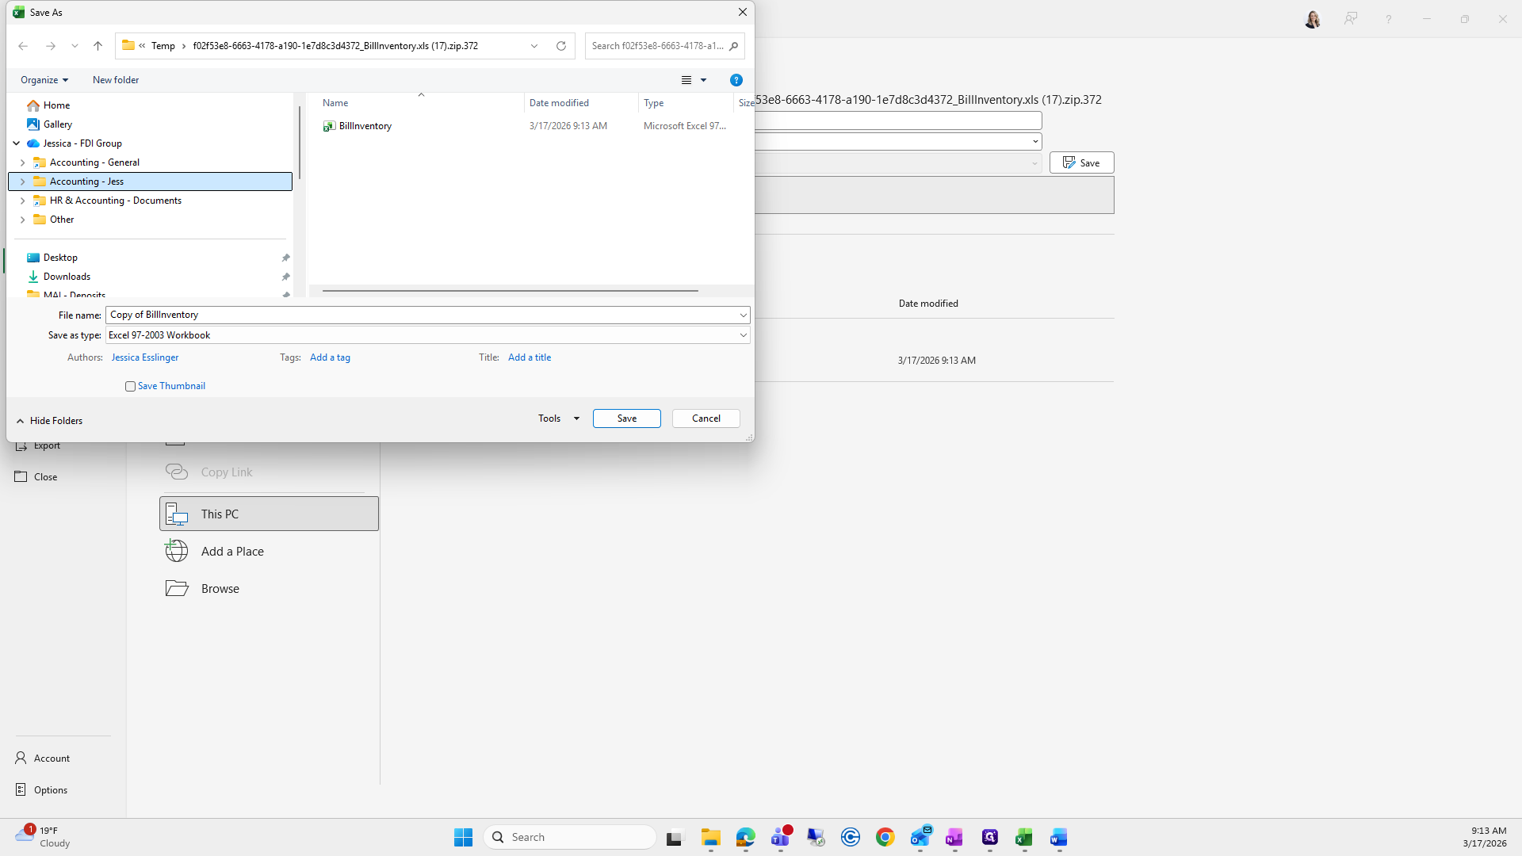The height and width of the screenshot is (856, 1522).
Task: Open the Browse folder icon in backstage
Action: coord(177,588)
